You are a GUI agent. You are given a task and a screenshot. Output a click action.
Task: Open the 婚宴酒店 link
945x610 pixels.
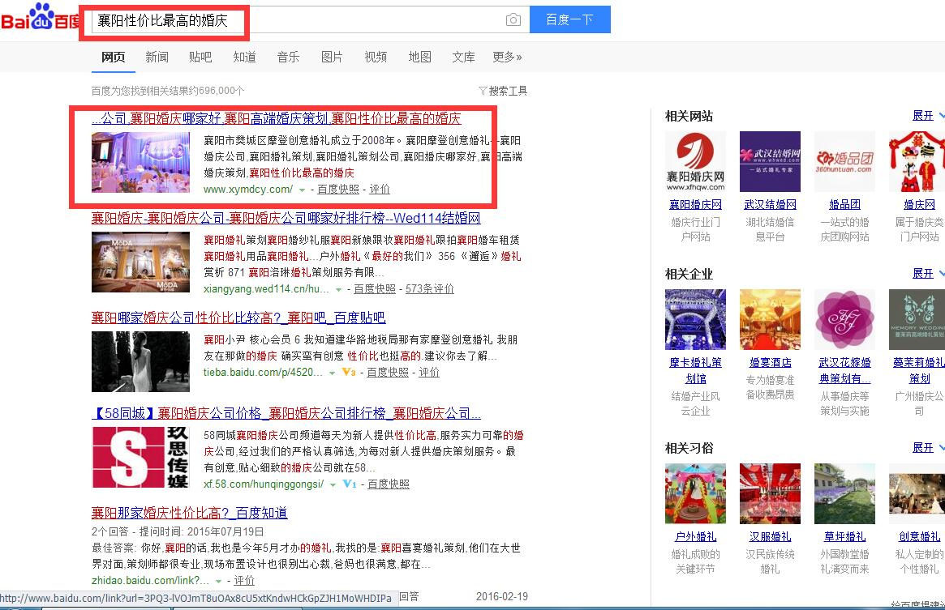(x=771, y=362)
